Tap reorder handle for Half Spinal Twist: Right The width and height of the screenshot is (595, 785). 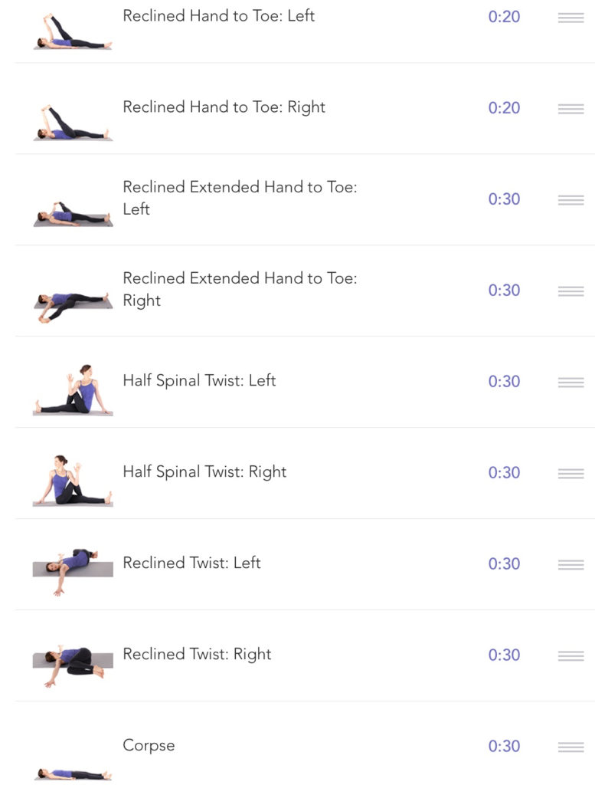(x=570, y=473)
